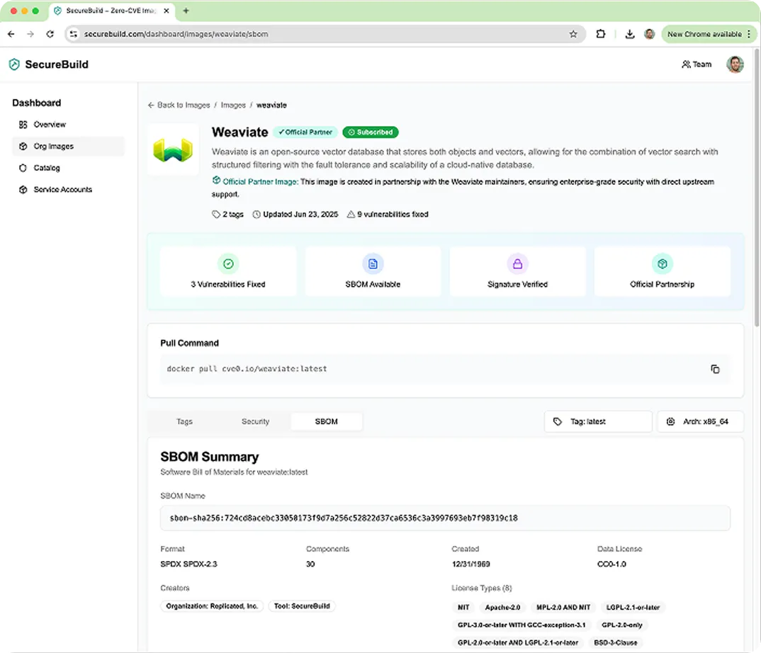Click the docker pull command text
Image resolution: width=761 pixels, height=653 pixels.
247,369
